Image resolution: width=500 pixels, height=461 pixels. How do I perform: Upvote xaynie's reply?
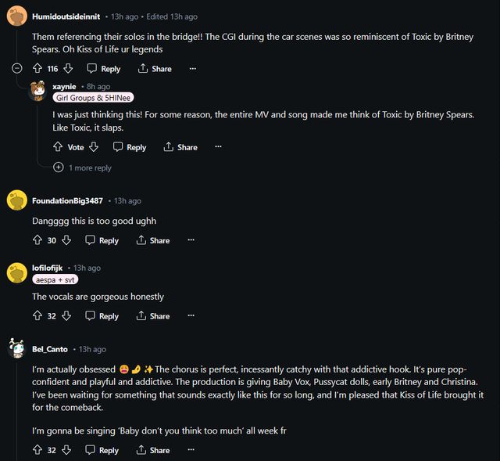(58, 147)
